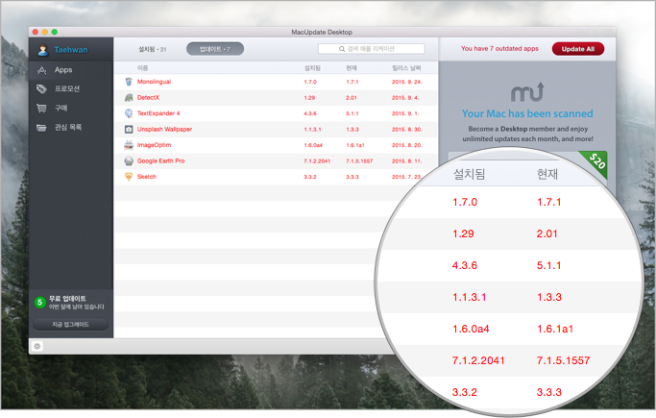Click Monolingual release date 2015. 9. 24.
Viewport: 656px width, 418px height.
coord(406,82)
